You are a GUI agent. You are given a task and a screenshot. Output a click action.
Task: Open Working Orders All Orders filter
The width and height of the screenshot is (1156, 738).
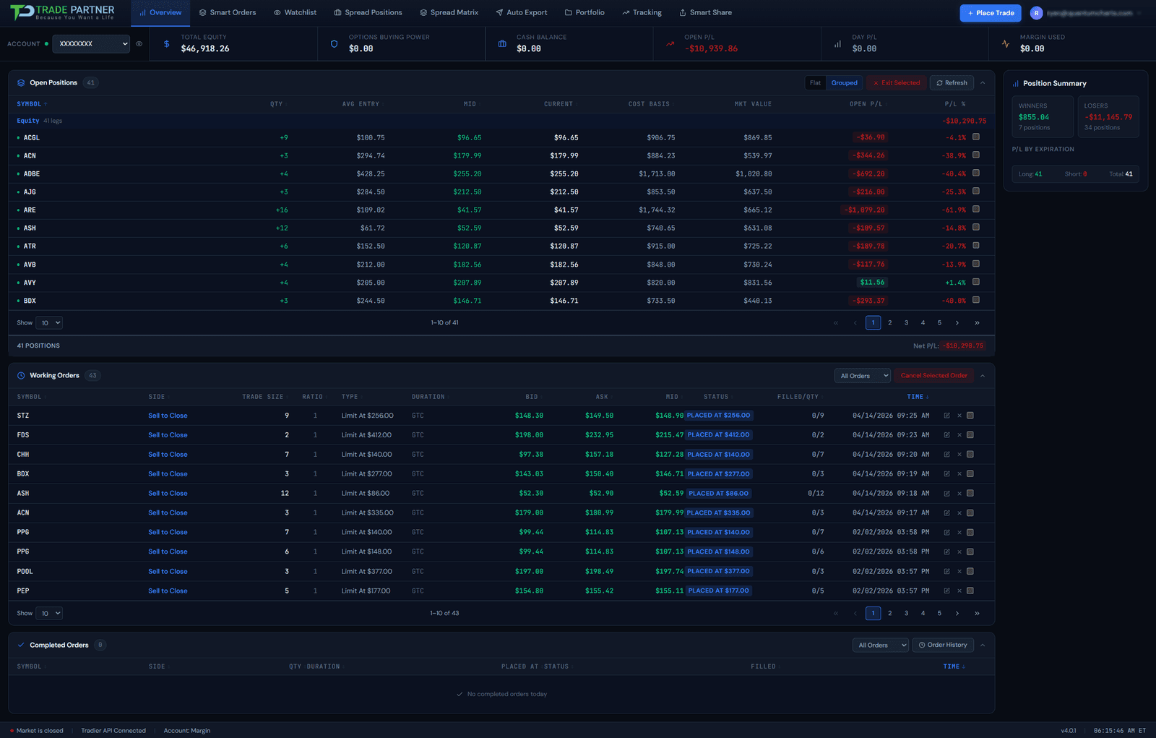(x=863, y=376)
